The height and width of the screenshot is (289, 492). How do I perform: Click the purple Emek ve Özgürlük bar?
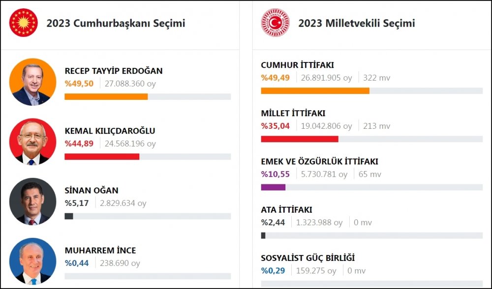tap(273, 187)
